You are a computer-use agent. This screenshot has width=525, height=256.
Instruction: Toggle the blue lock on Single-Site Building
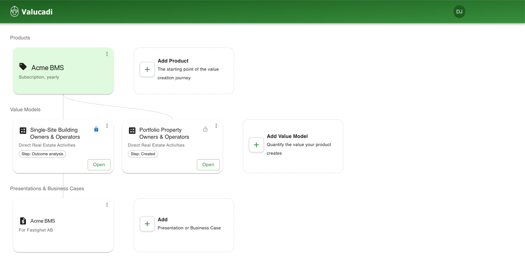(x=96, y=129)
